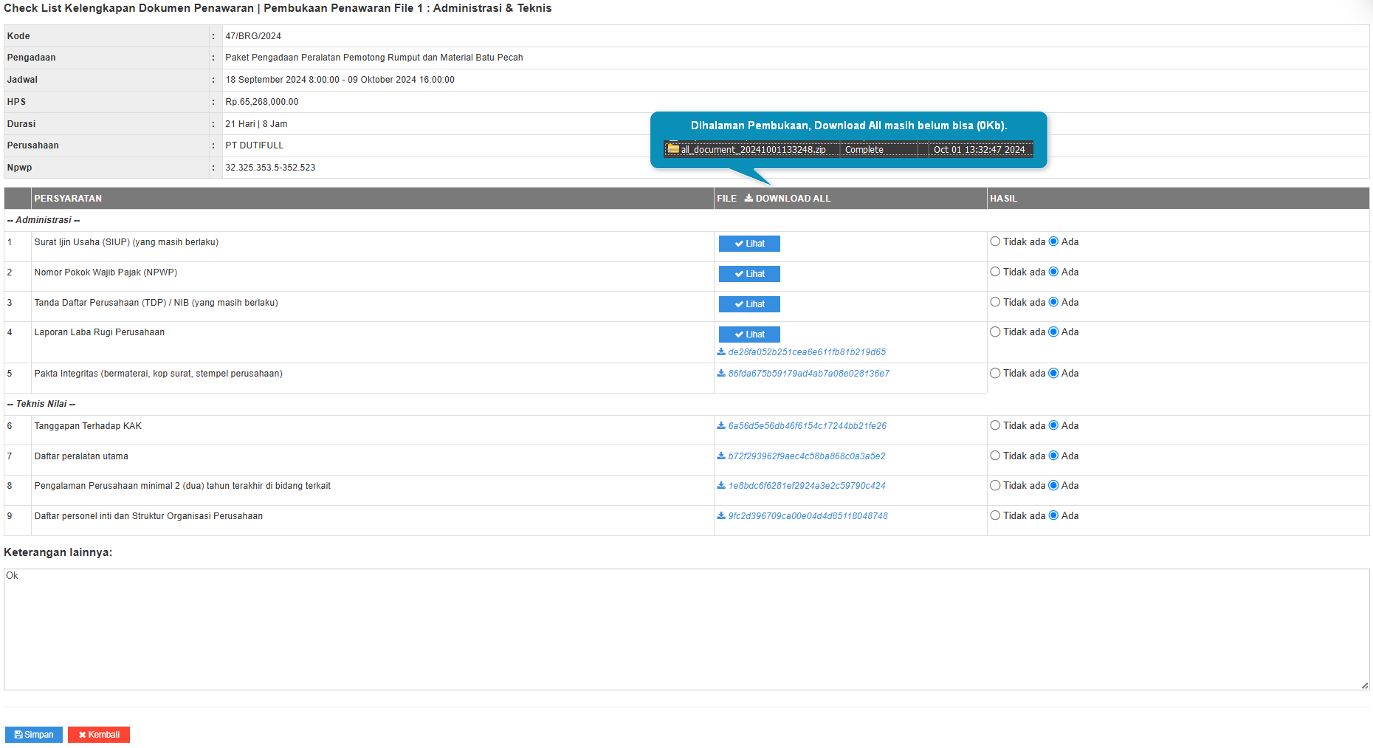Set Pengalaman Perusahaan to Tidak ada
Screen dimensions: 1373x748
(995, 485)
